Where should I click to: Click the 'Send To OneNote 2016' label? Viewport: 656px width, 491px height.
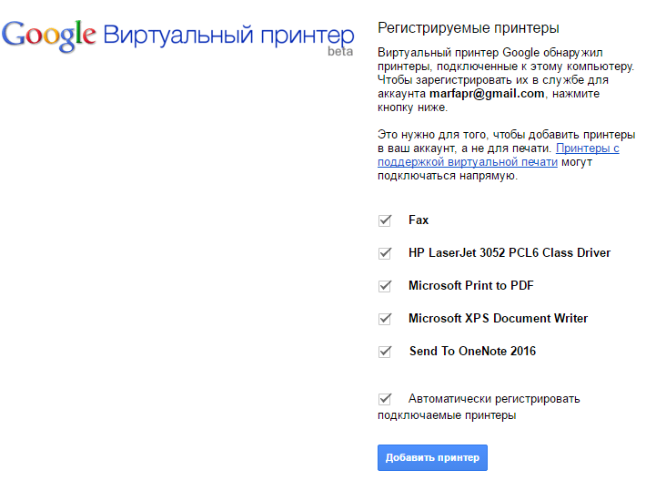[x=472, y=352]
